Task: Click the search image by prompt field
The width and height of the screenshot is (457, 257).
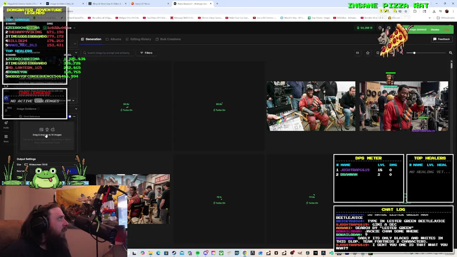Action: click(x=109, y=53)
